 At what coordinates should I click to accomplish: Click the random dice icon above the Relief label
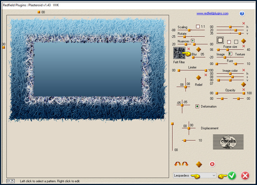point(199,78)
